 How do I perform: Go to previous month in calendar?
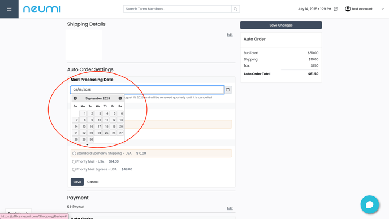pyautogui.click(x=75, y=98)
